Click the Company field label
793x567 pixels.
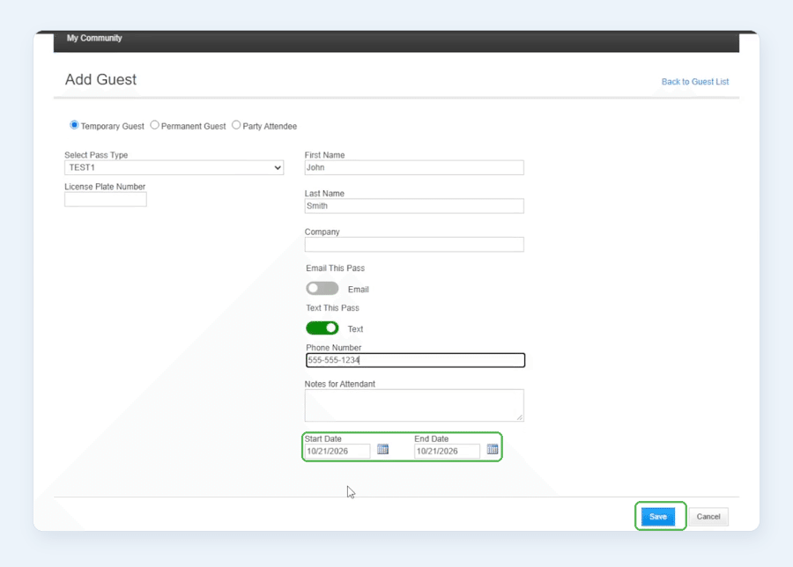322,232
